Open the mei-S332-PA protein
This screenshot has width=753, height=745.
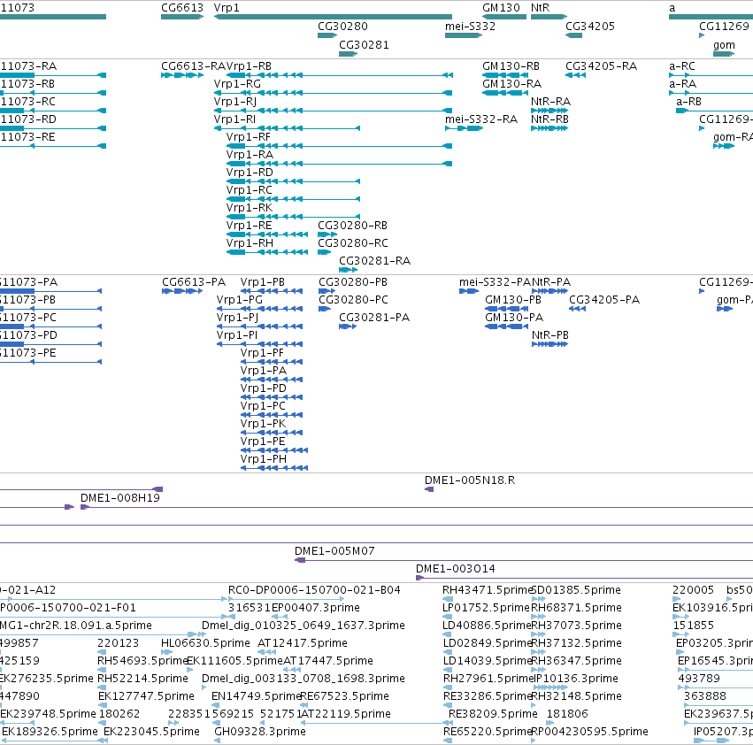pos(469,291)
